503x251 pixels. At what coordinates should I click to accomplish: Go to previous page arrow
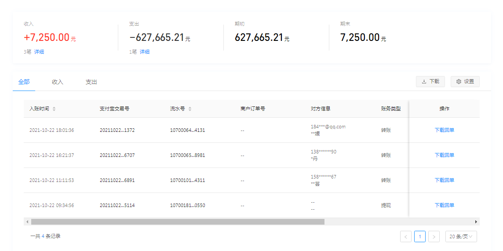coord(405,236)
